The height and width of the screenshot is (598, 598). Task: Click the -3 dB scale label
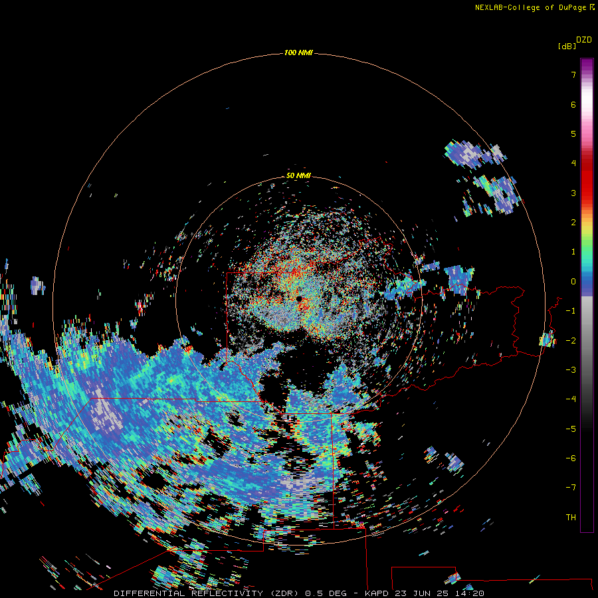point(571,370)
